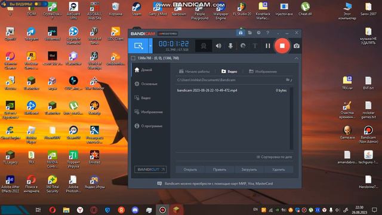Viewport: 382px width, 215px height.
Task: Open the World of Tanks desktop shortcut
Action: pos(94,36)
